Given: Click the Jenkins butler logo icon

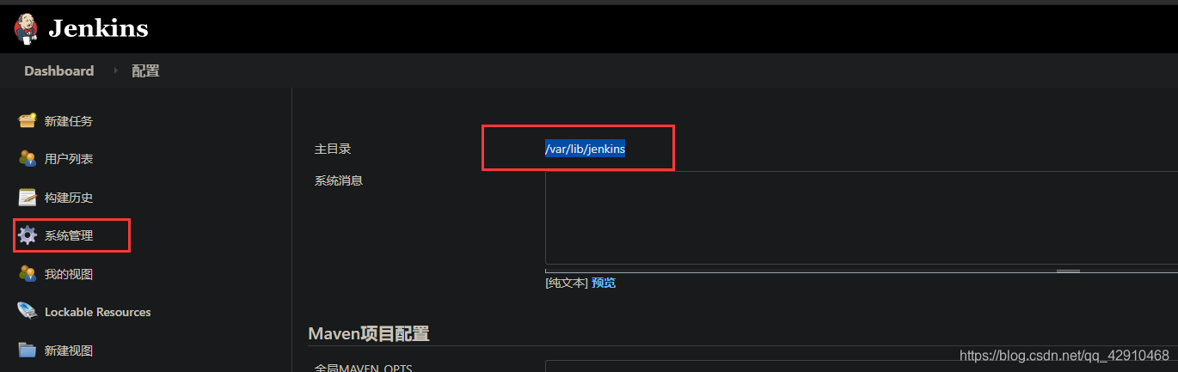Looking at the screenshot, I should (26, 28).
